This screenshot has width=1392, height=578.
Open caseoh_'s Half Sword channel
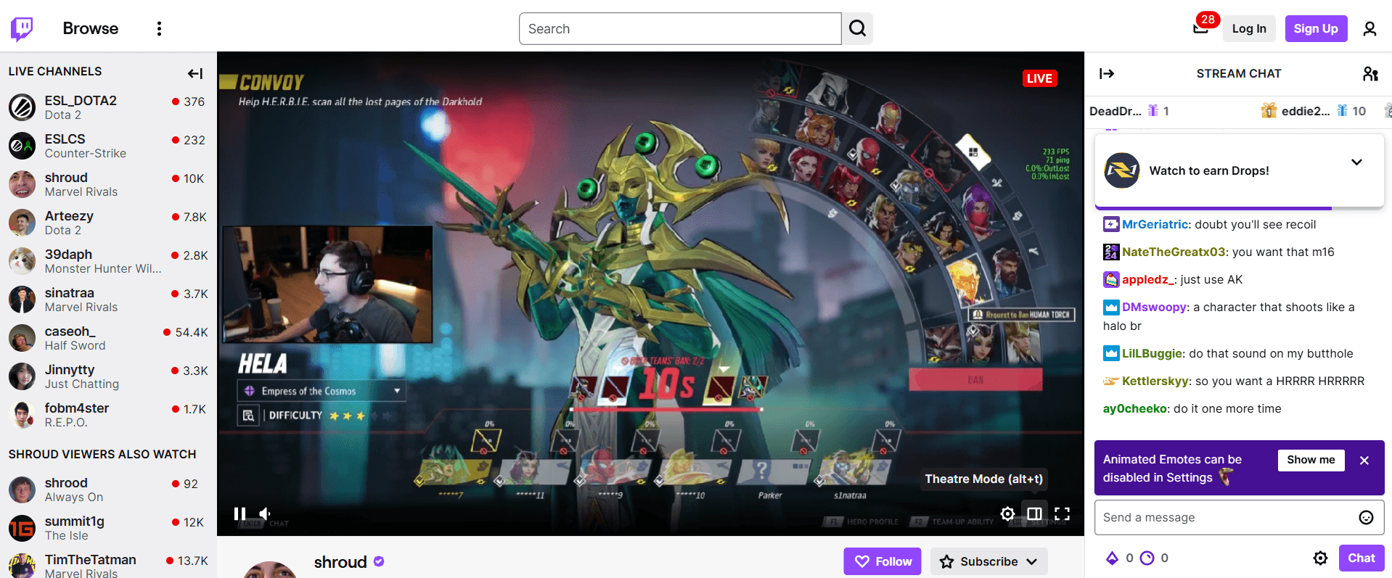point(108,338)
